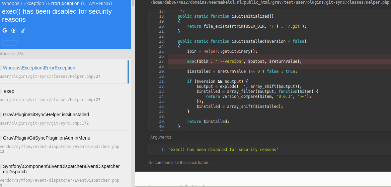Click the '$output = explode(' line
391x187 pixels.
pos(249,86)
